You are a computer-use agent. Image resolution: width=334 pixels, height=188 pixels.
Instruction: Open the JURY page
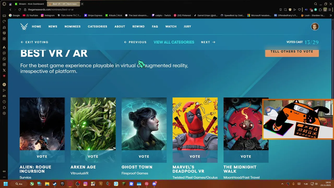pyautogui.click(x=187, y=27)
